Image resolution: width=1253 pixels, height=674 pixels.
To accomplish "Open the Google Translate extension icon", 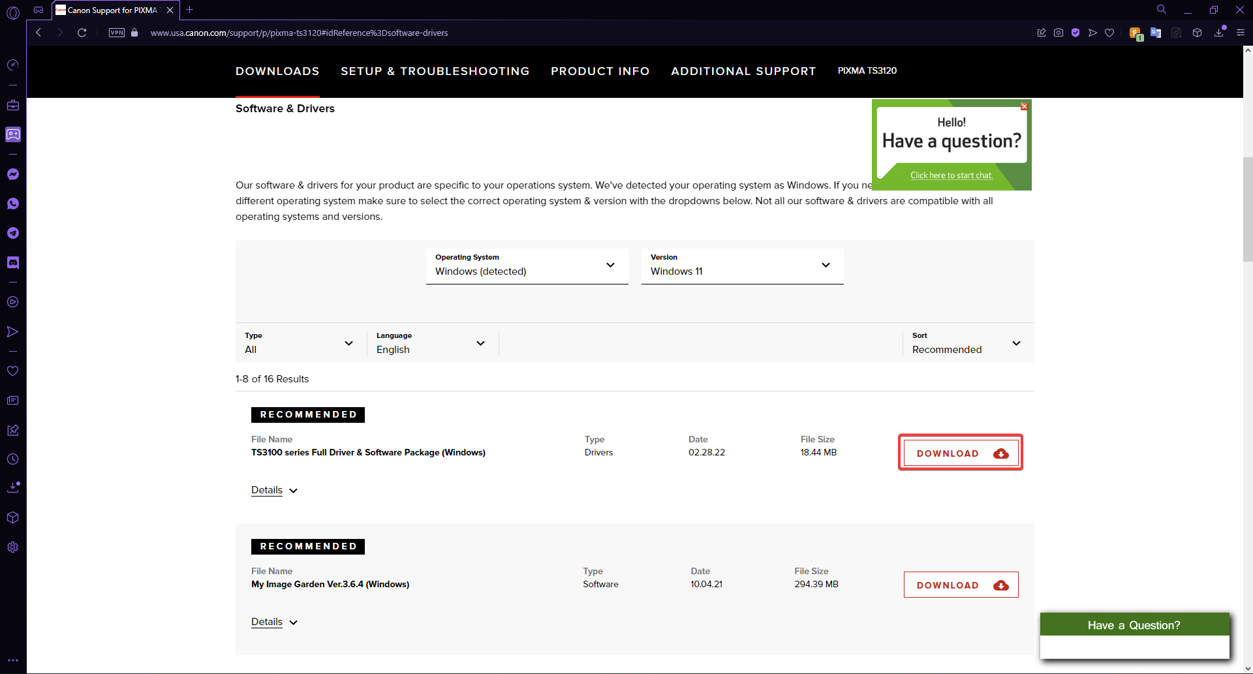I will point(1156,33).
